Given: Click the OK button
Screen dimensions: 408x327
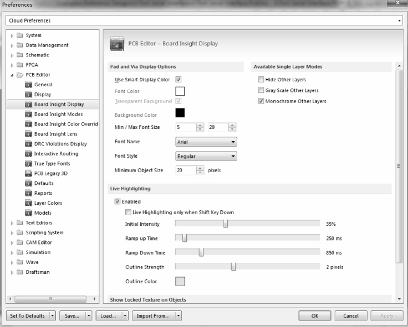Looking at the screenshot, I should [315, 316].
